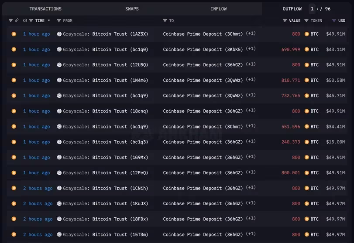Open Grayscale: Bitcoin Trust (1N4m6) address
The width and height of the screenshot is (354, 243).
coord(106,80)
